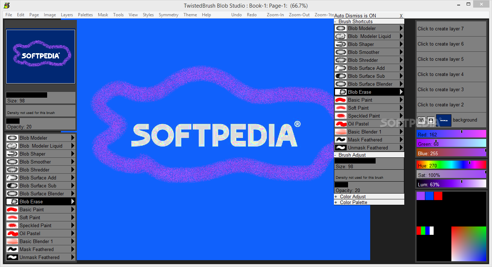
Task: Open the Styles menu
Action: (x=148, y=15)
